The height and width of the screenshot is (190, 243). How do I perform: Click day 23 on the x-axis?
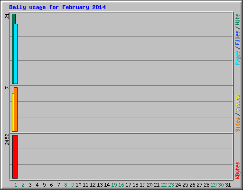[171, 185]
